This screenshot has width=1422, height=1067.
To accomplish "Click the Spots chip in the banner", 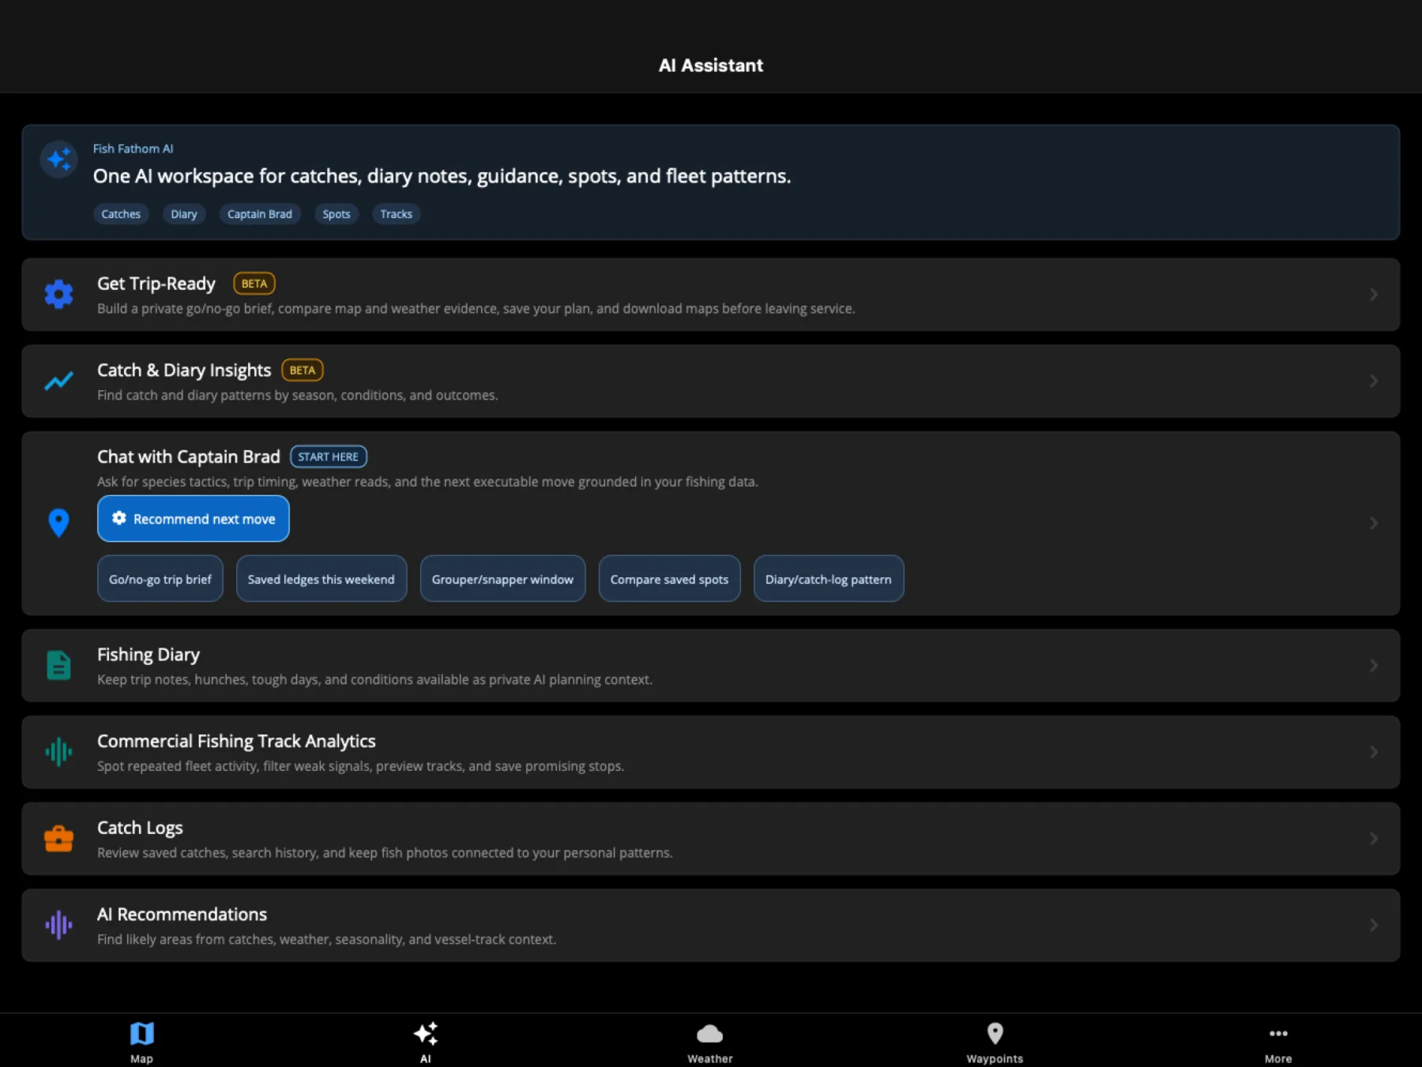I will click(x=337, y=214).
